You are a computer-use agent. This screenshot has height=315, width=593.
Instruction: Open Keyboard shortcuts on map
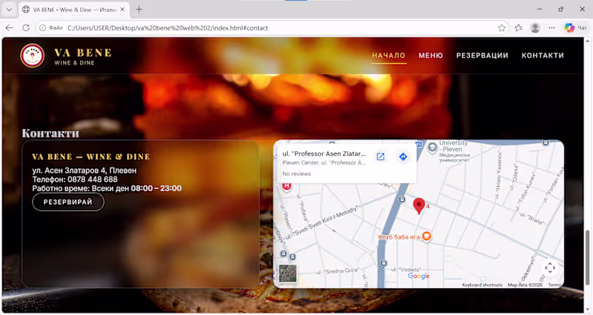(483, 285)
